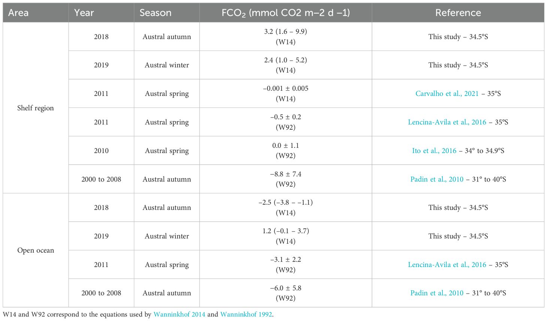This screenshot has width=547, height=321.
Task: Click the FCO2 column header
Action: tap(285, 13)
